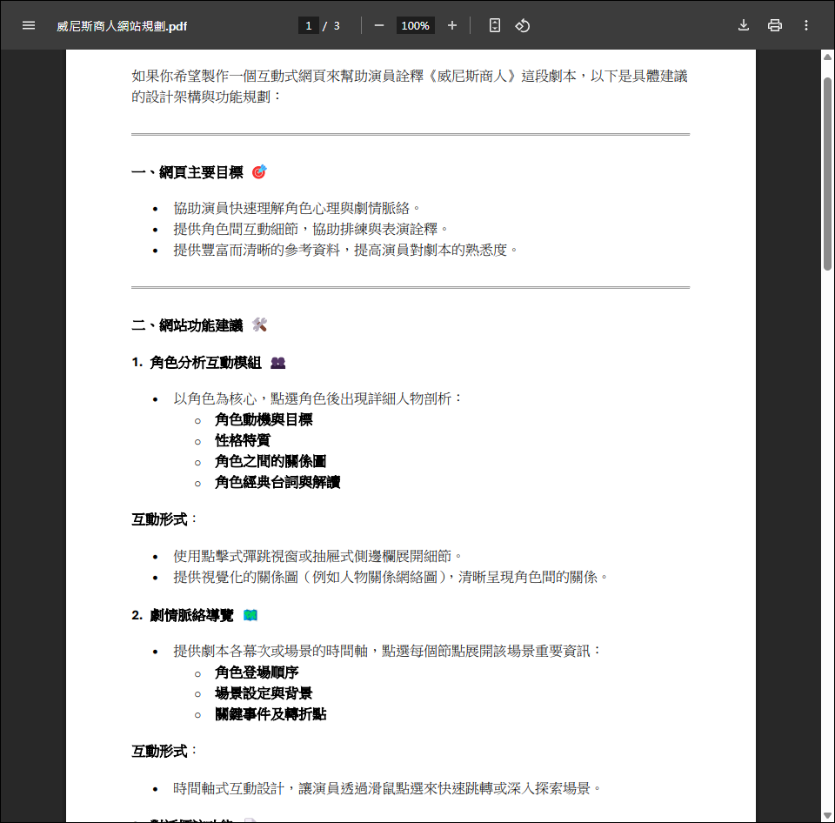Click the line 提供角色間互動細節，協助排練與表演詮釋

pos(311,229)
